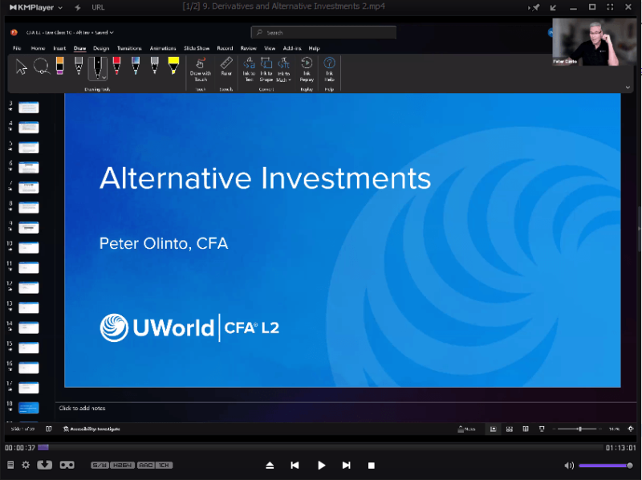This screenshot has width=642, height=480.
Task: Click the PowerPoint Search box
Action: click(x=323, y=32)
